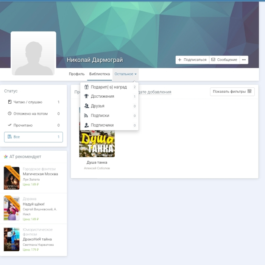Open the ДракоНиЯ тайна recommended book

point(37,239)
